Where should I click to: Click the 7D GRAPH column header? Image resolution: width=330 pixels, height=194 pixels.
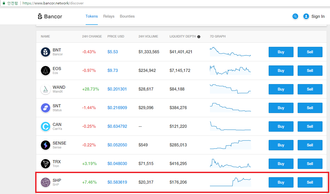218,36
